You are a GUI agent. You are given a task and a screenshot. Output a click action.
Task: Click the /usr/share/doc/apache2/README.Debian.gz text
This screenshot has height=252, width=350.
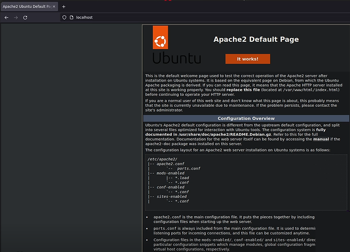point(224,134)
